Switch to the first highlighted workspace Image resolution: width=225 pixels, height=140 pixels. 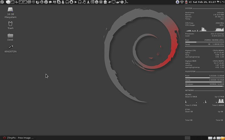click(x=187, y=138)
